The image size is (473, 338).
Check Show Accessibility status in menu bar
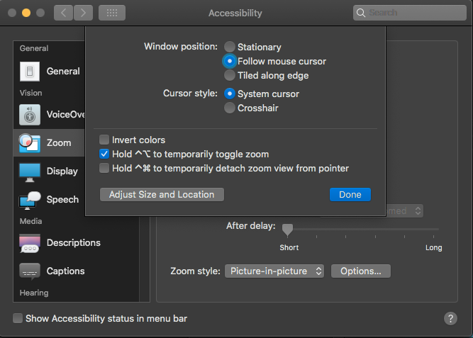pos(18,319)
